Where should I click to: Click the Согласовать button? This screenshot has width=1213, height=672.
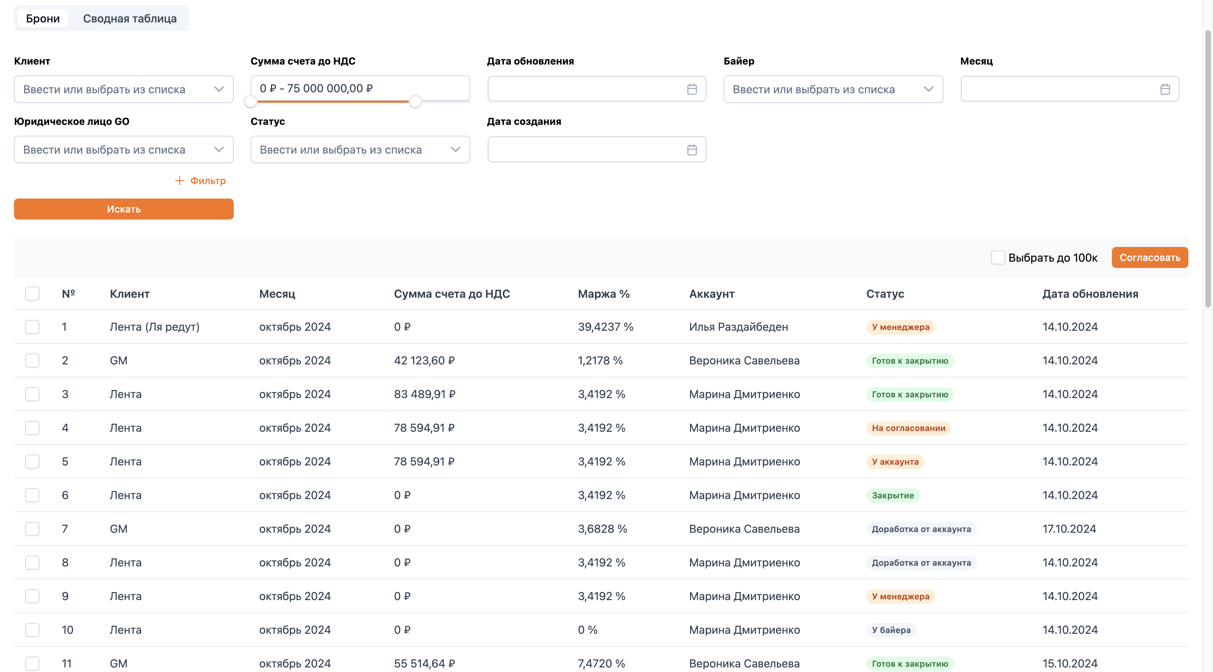(1149, 257)
